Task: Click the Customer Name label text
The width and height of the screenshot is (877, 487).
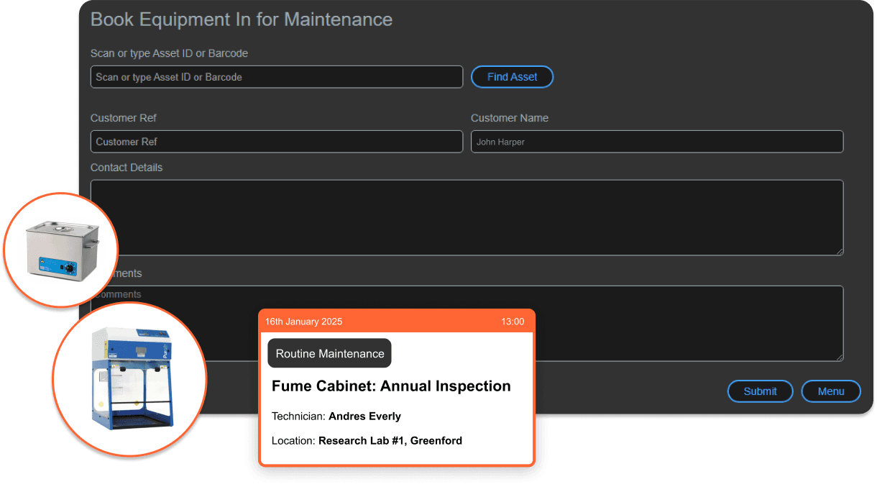Action: click(x=509, y=118)
